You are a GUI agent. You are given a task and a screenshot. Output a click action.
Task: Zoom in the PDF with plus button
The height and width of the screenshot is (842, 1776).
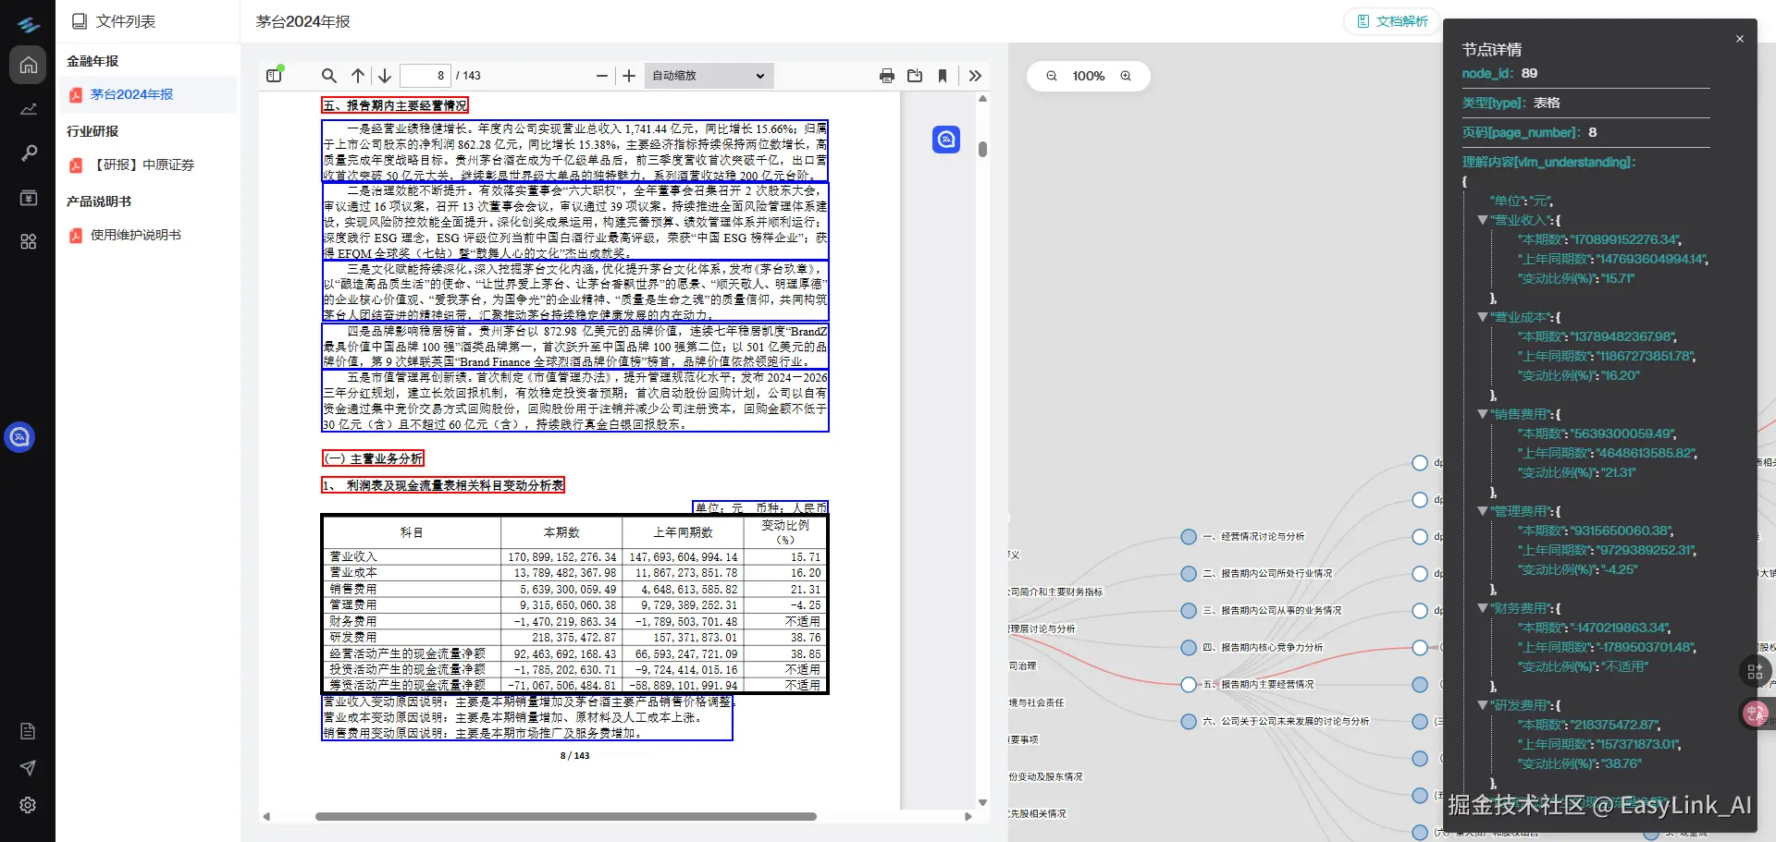[629, 76]
